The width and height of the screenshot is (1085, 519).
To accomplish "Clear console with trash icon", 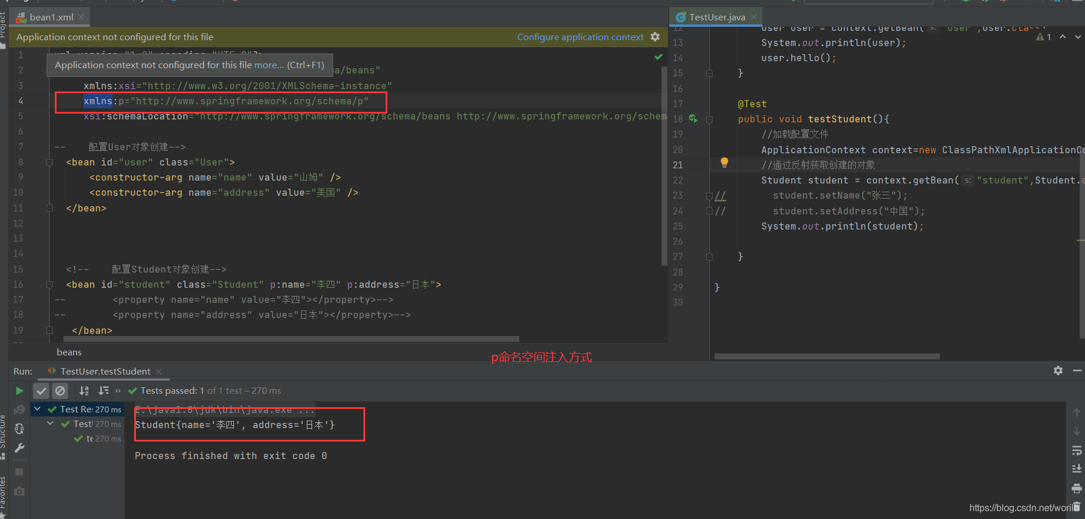I will (x=1077, y=506).
